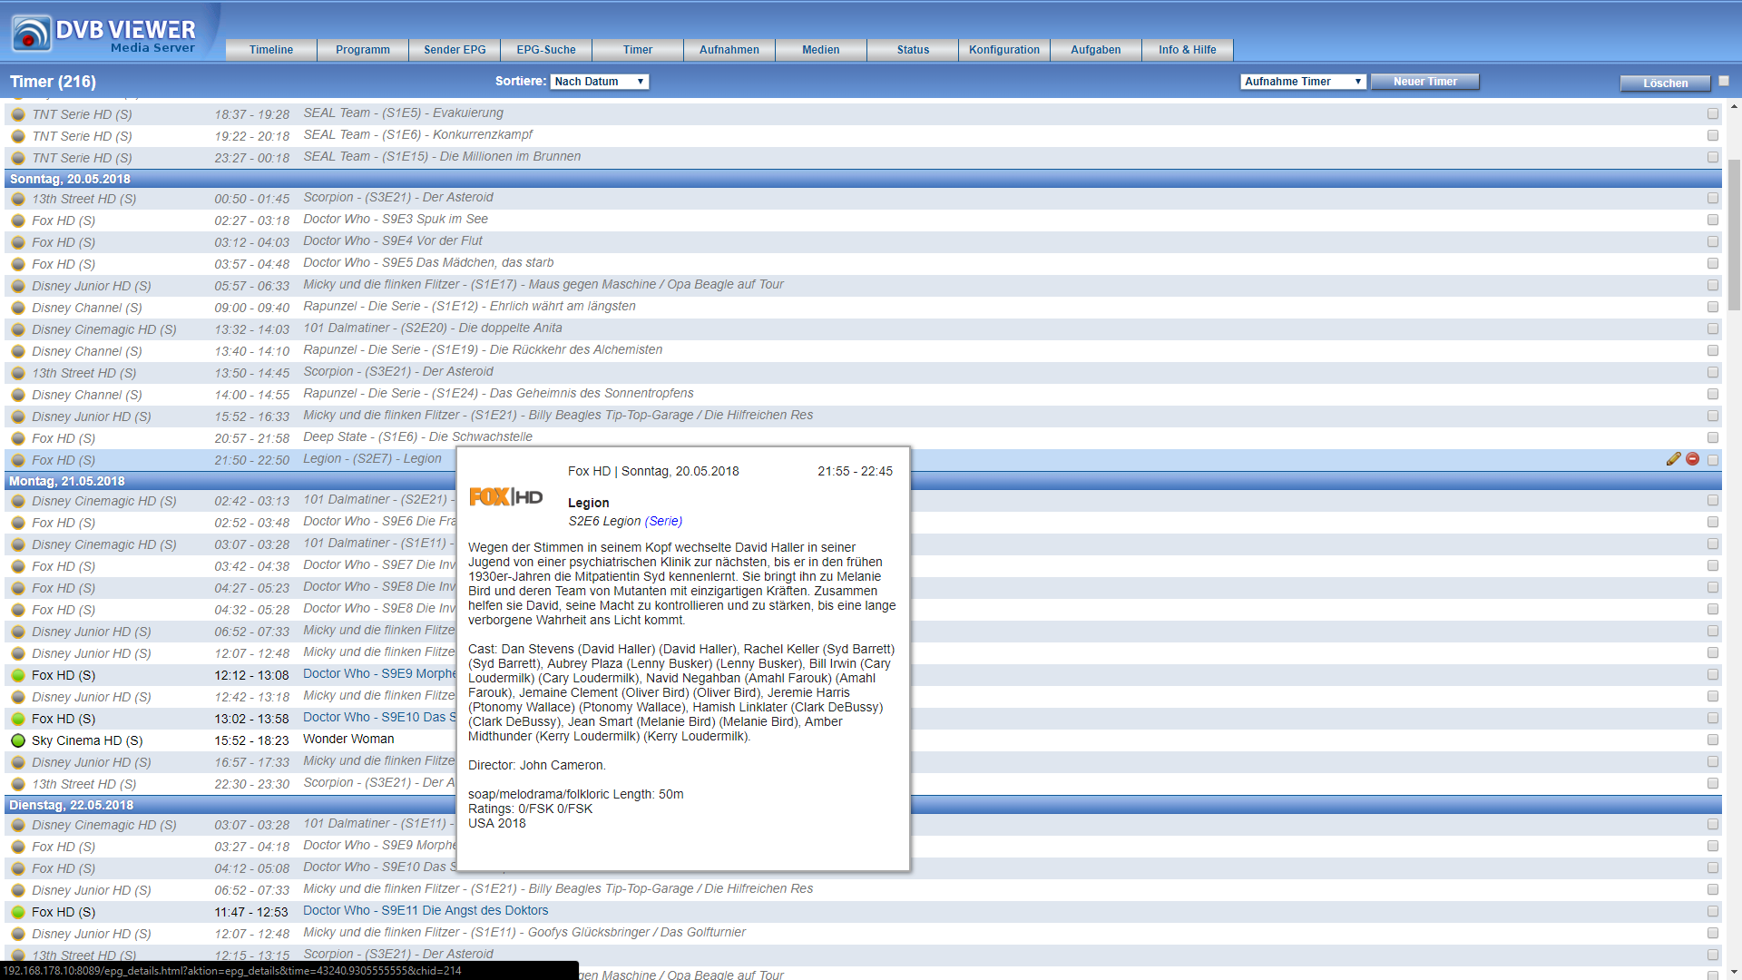The height and width of the screenshot is (980, 1742).
Task: Open the Aufnahme Timer type dropdown
Action: coord(1303,82)
